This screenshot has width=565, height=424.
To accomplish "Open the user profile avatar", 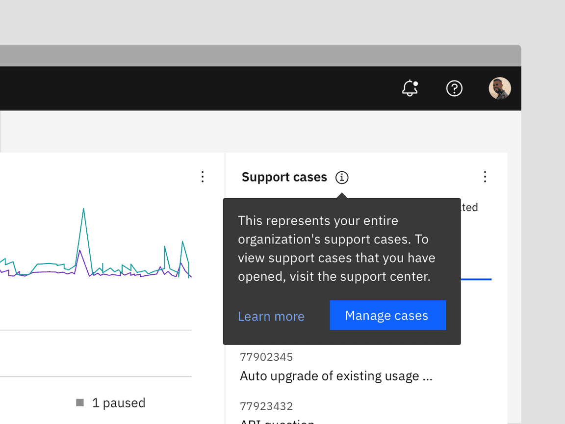I will (x=499, y=88).
